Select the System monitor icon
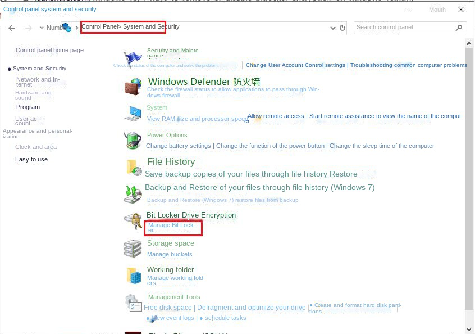The width and height of the screenshot is (475, 334). coord(133,114)
